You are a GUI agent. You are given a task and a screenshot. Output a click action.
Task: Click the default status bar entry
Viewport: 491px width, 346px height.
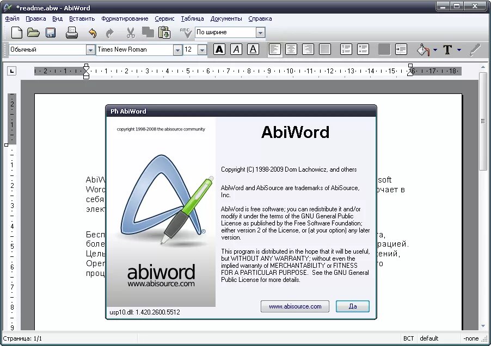(x=429, y=338)
